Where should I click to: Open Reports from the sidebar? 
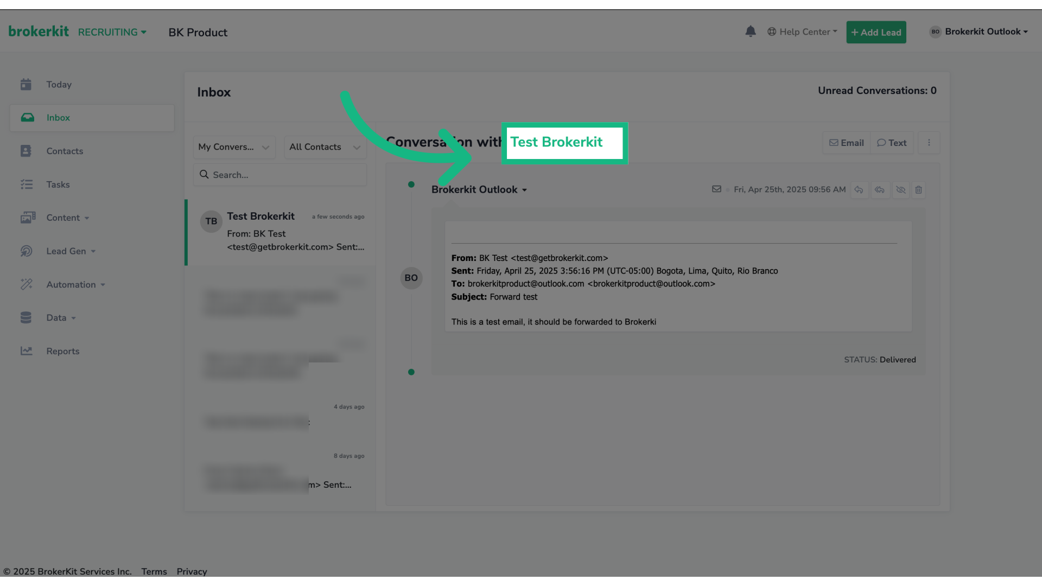(62, 351)
